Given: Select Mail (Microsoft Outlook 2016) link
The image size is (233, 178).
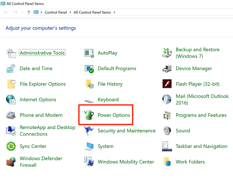Looking at the screenshot, I should pos(202,100).
